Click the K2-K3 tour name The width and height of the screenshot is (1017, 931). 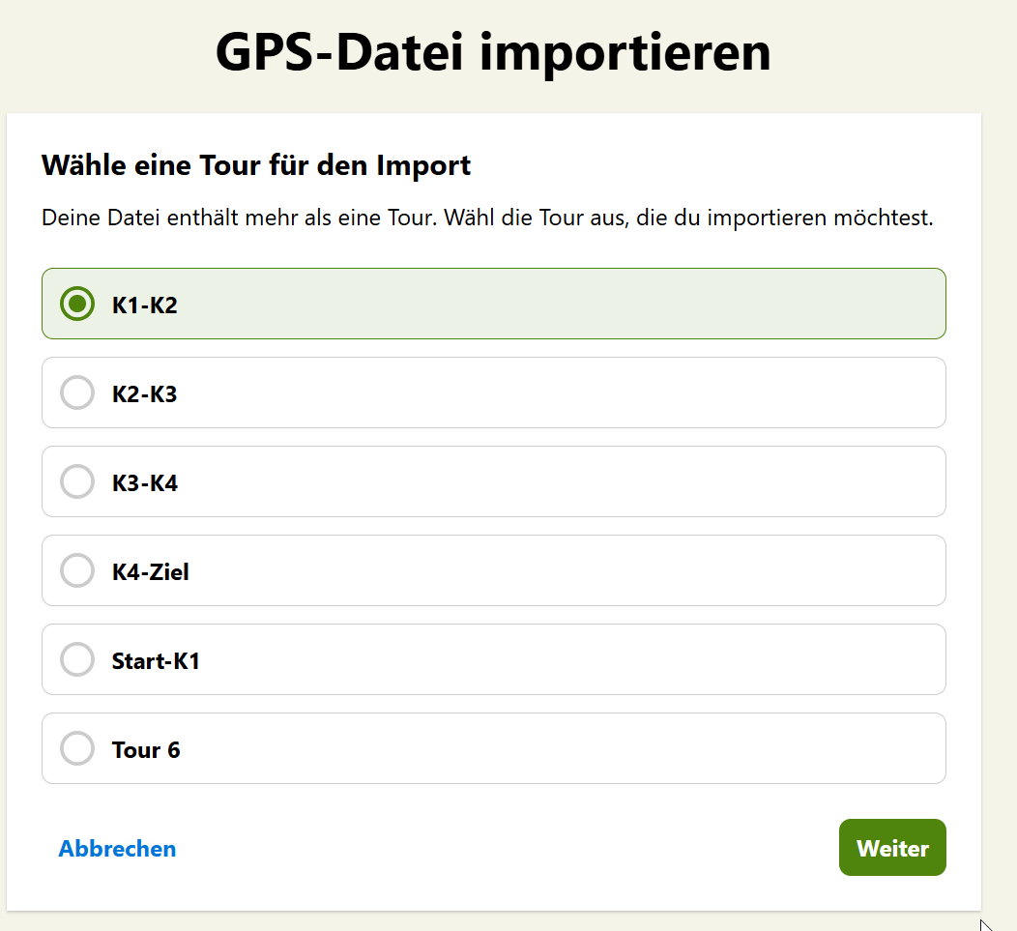[x=145, y=394]
